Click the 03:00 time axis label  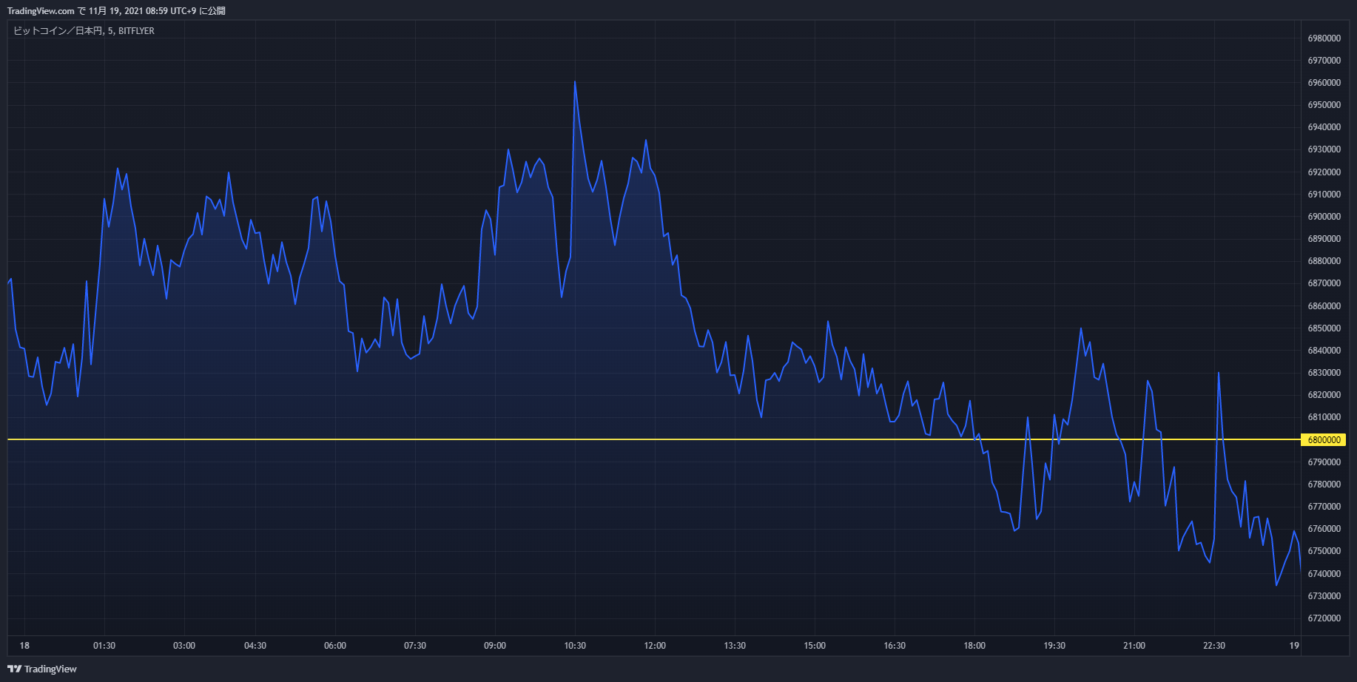coord(184,646)
